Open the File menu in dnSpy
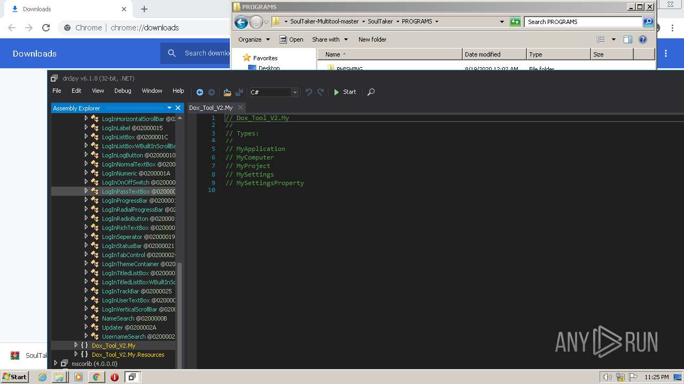Screen dimensions: 684x384 [x=57, y=91]
